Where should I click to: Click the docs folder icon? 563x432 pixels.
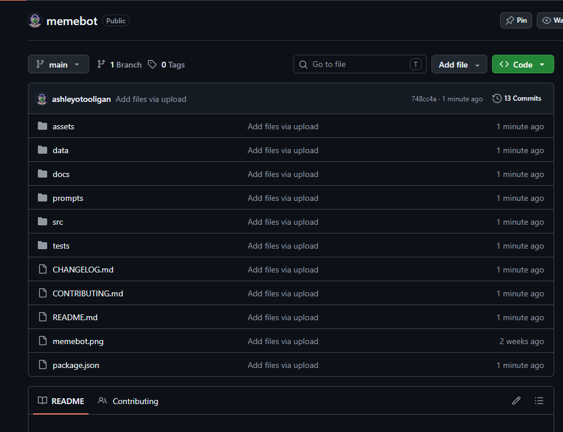pos(43,174)
